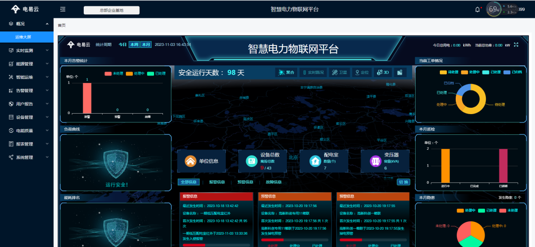
Task: Click the 切换 switch button
Action: (403, 182)
